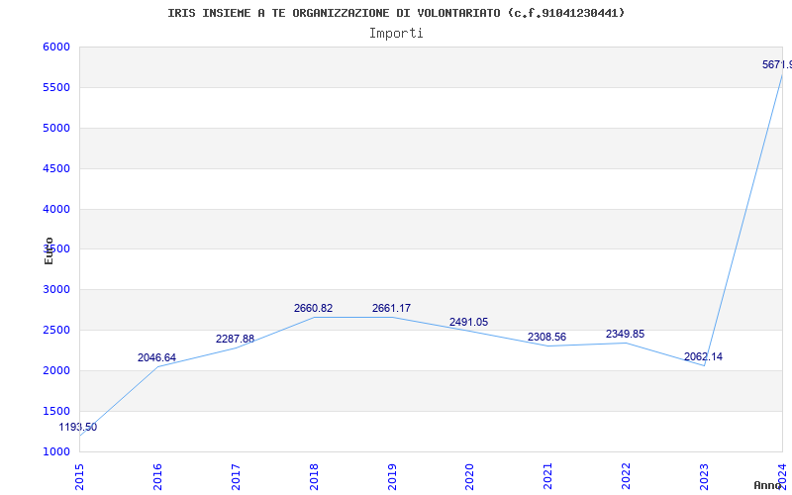Click the chart title IRIS INSIEME A TE

pos(396,13)
